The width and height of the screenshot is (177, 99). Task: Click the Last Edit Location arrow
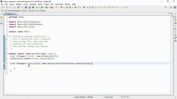click(x=110, y=7)
